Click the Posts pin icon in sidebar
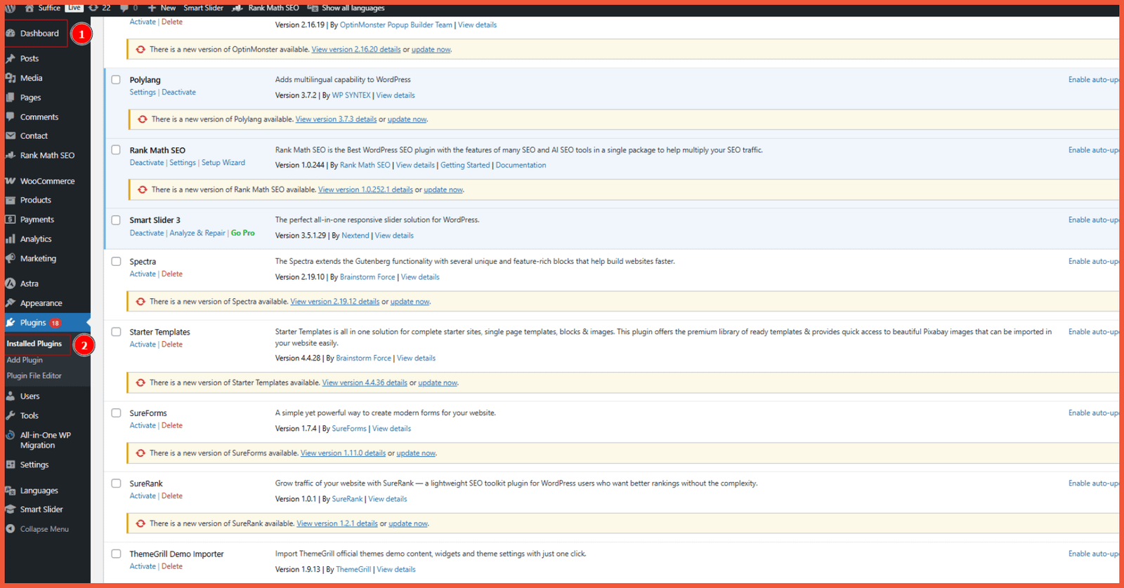Viewport: 1124px width, 588px height. [x=11, y=58]
